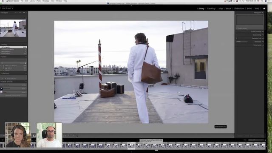Collapse the filmstrip using bottom triangle
272x153 pixels.
[x=131, y=152]
